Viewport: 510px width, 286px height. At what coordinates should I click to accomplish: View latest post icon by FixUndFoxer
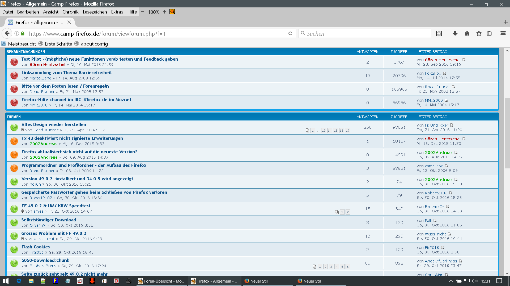point(452,125)
